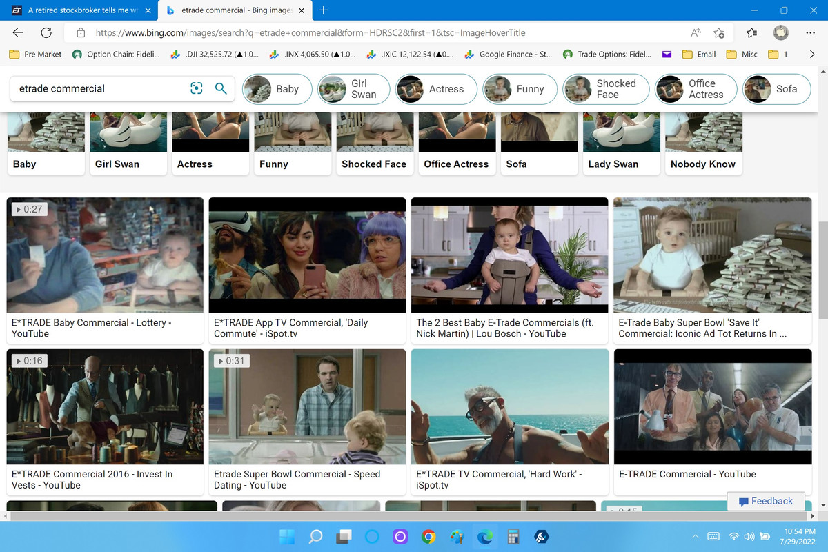
Task: Open the .INX 4,065.50 bookmark
Action: (x=313, y=54)
